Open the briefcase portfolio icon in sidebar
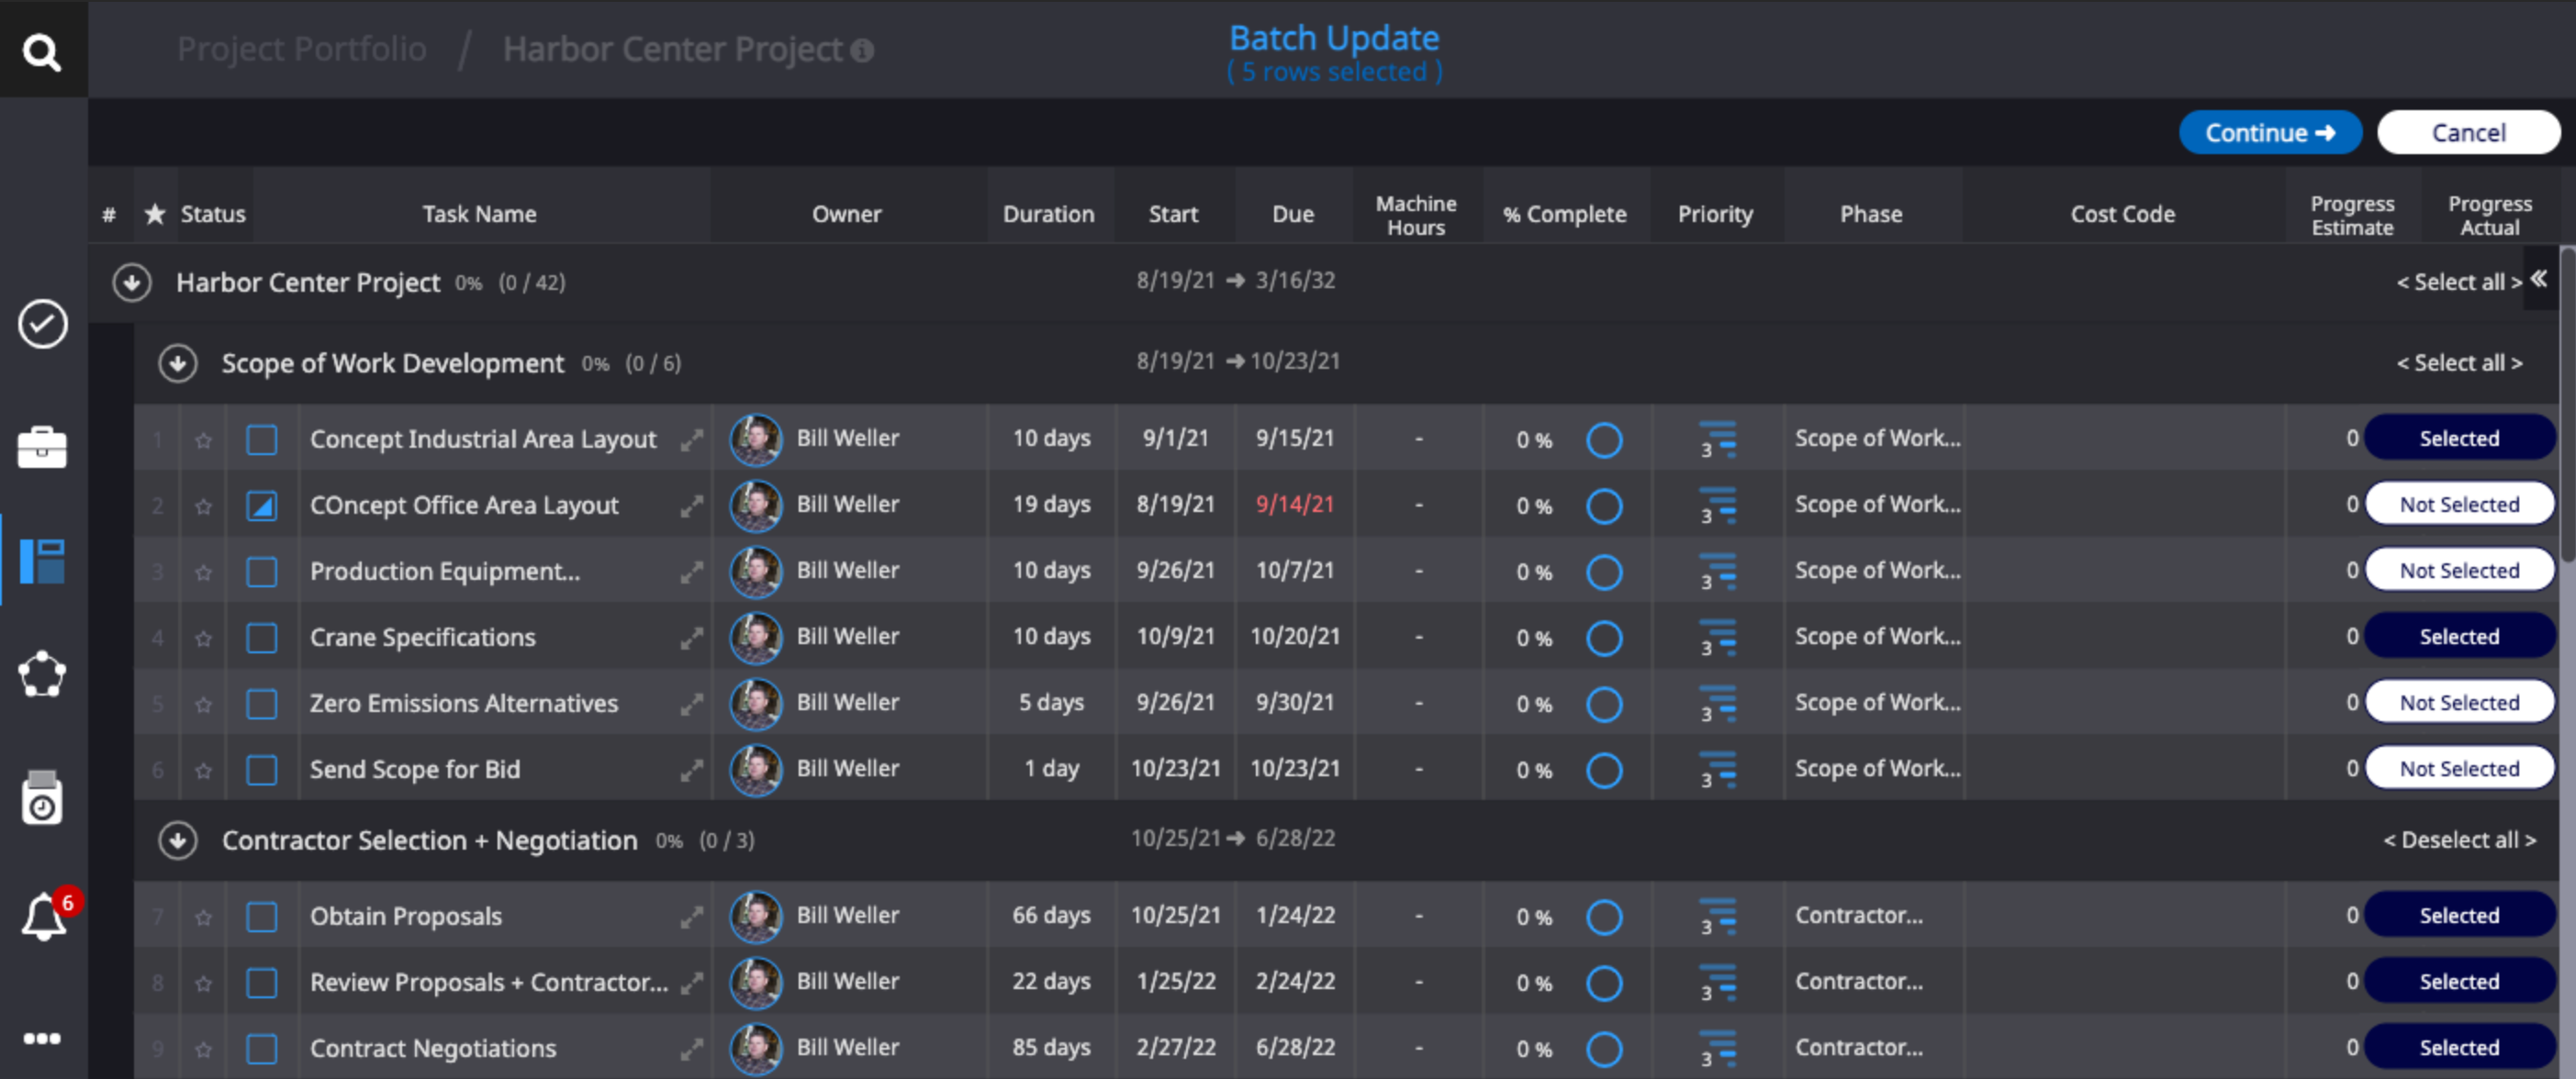 [x=42, y=447]
